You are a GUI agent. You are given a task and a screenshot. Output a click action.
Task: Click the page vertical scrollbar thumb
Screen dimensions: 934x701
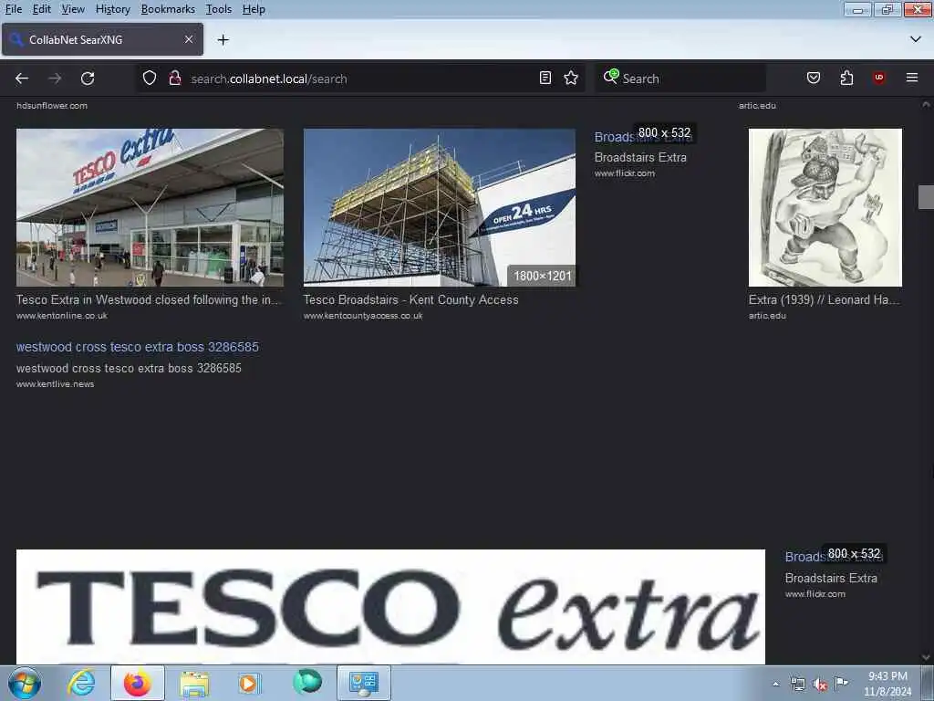click(x=926, y=197)
